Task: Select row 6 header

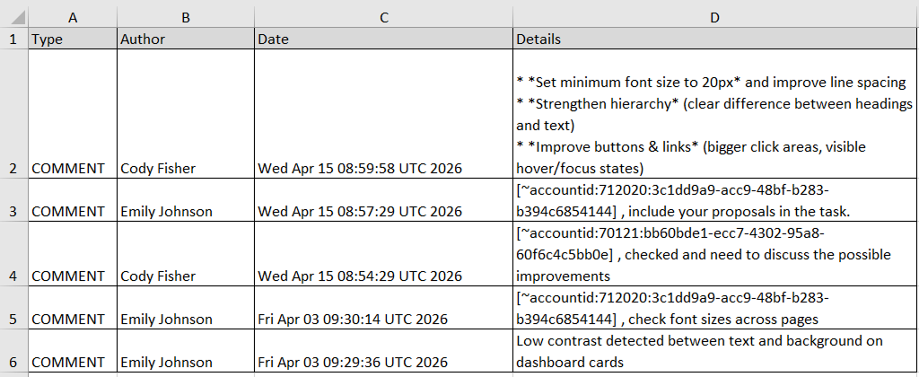Action: tap(14, 351)
